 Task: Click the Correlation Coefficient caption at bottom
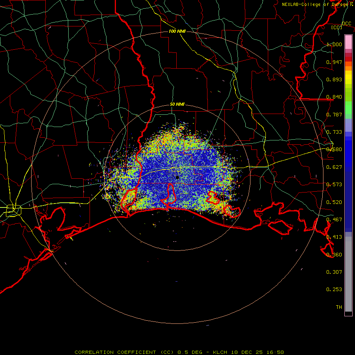point(179,352)
